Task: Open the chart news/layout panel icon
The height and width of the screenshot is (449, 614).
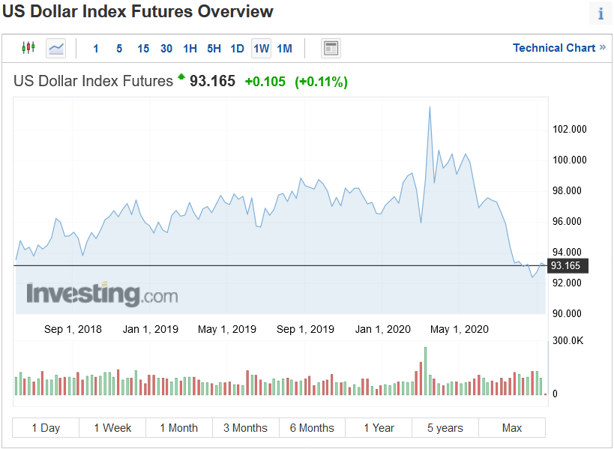Action: tap(331, 48)
